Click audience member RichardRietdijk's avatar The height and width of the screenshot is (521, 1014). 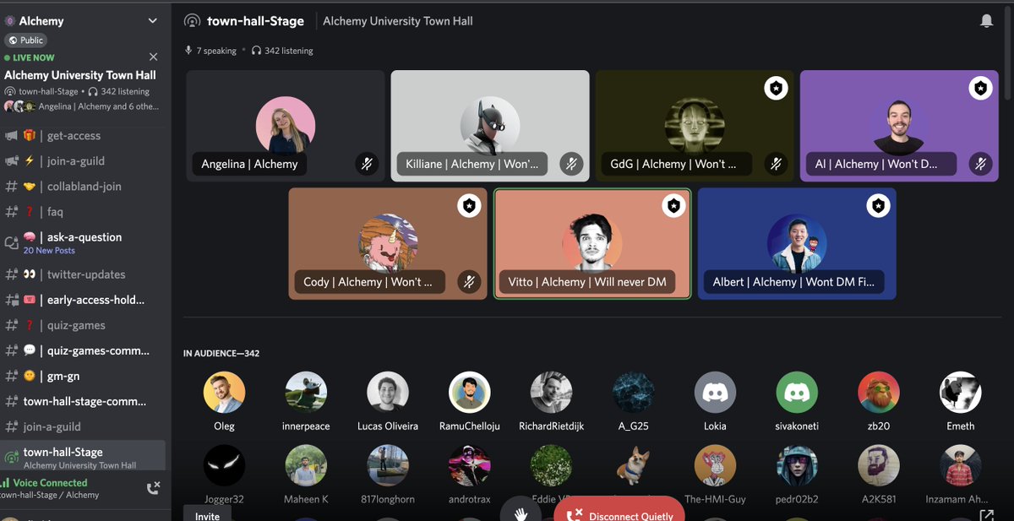click(552, 393)
